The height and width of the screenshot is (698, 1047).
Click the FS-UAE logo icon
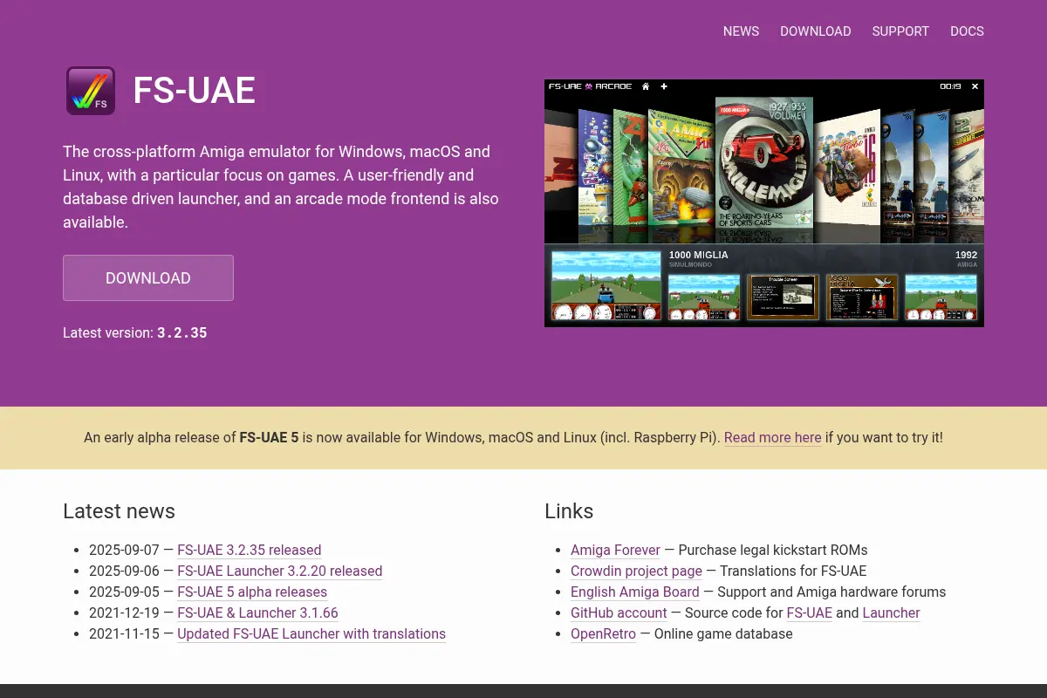coord(91,91)
